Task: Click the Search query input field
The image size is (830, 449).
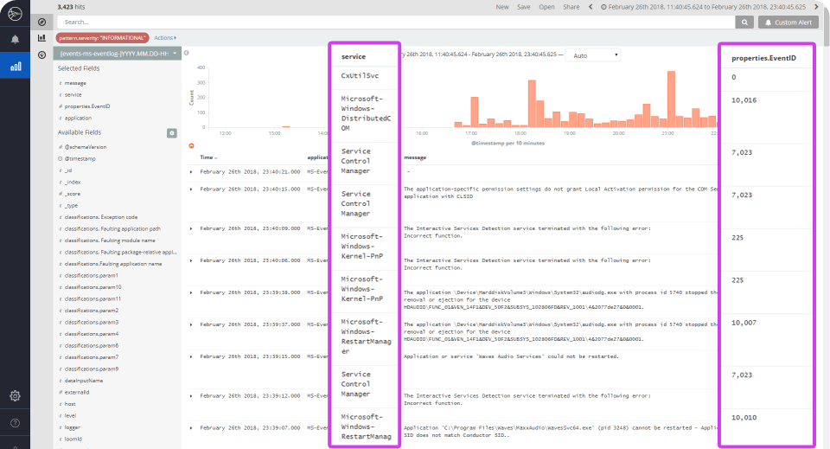Action: coord(397,22)
